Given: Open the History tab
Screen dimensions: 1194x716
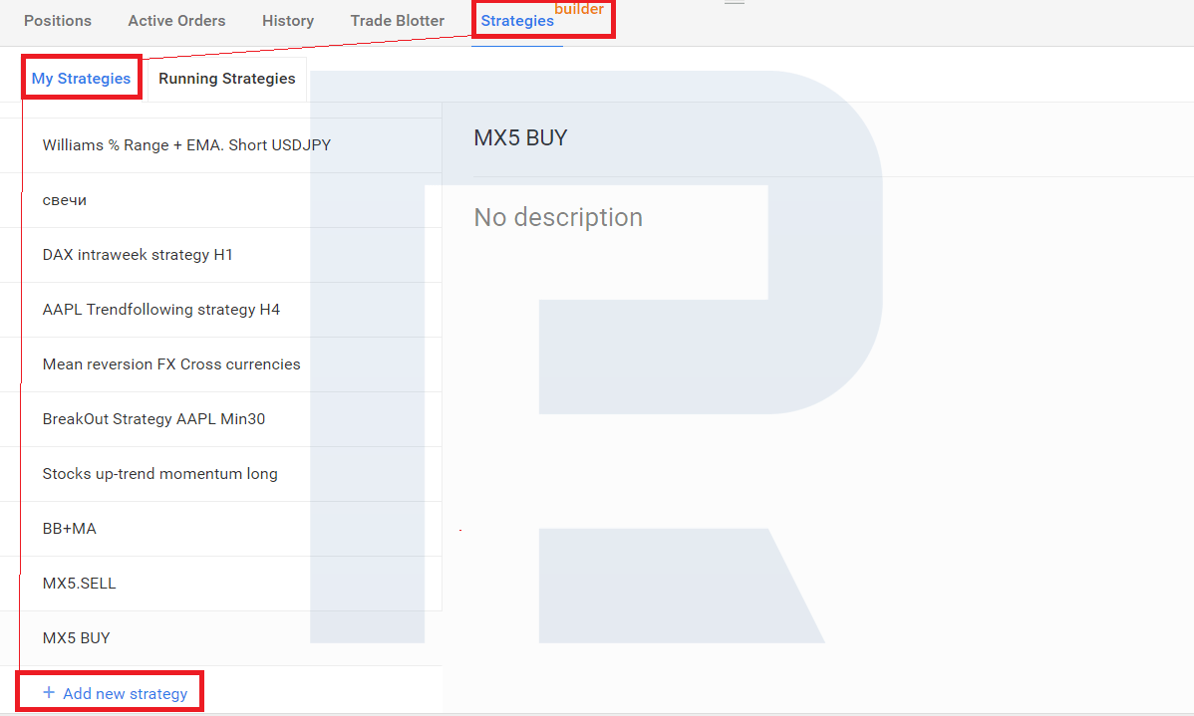Looking at the screenshot, I should point(288,21).
